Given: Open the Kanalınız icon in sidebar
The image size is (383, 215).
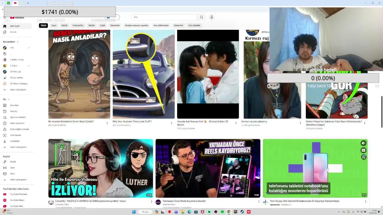Looking at the screenshot, I should (4, 105).
